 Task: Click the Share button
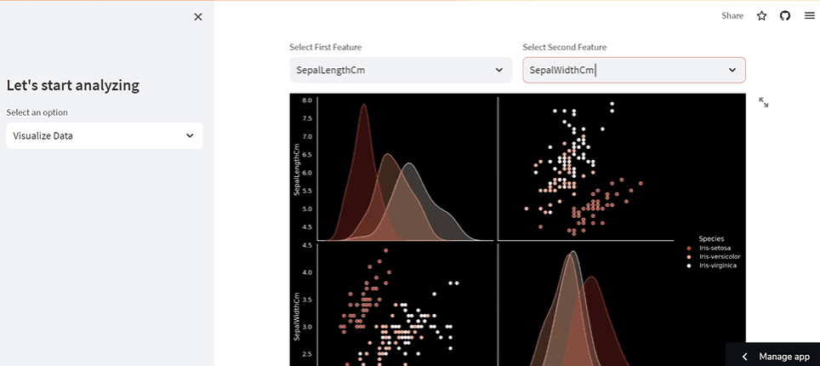[732, 15]
